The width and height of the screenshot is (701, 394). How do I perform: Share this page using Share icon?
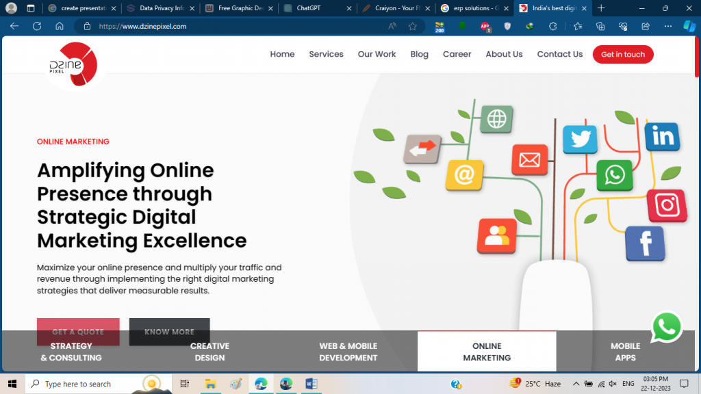tap(646, 27)
